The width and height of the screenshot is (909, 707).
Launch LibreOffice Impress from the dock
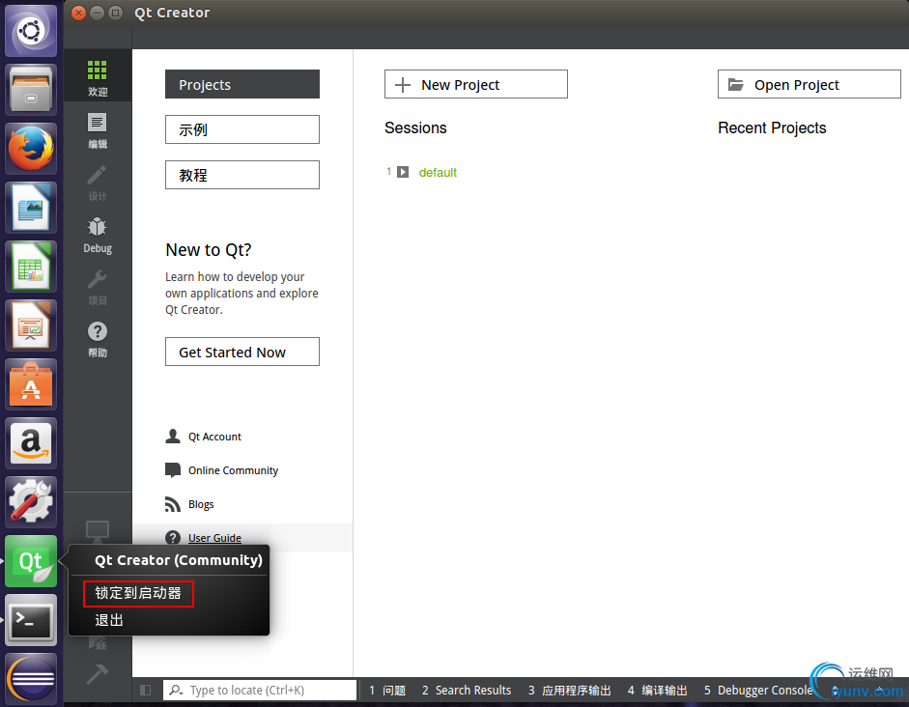31,325
